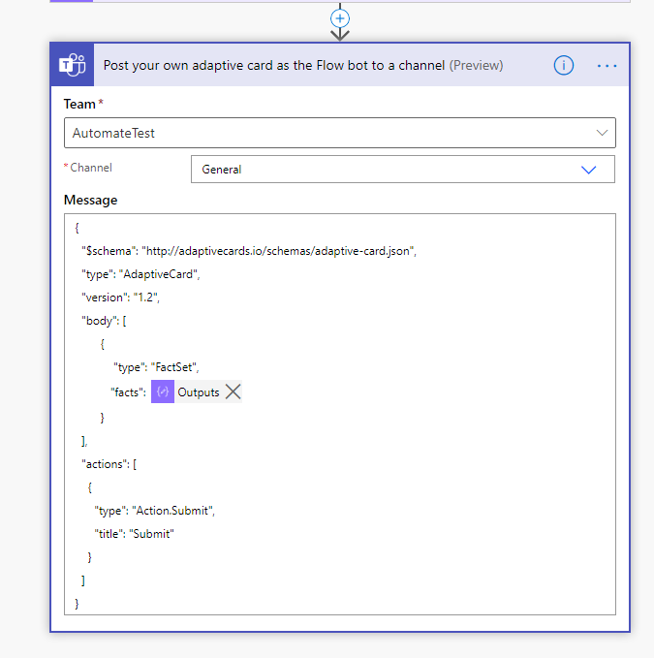
Task: Select the AutomateTest team field
Action: [x=340, y=133]
